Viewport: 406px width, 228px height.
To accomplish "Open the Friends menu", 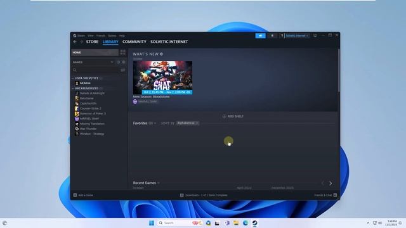I will pyautogui.click(x=101, y=35).
